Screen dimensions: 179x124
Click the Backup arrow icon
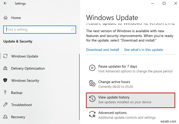(x=6, y=93)
